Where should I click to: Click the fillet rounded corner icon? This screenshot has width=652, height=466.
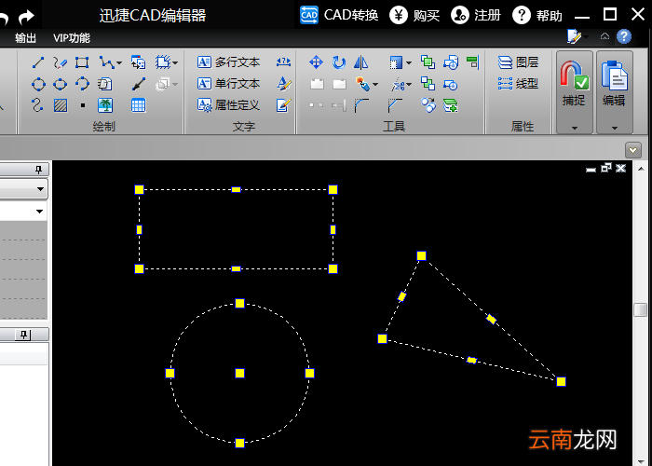coord(361,105)
